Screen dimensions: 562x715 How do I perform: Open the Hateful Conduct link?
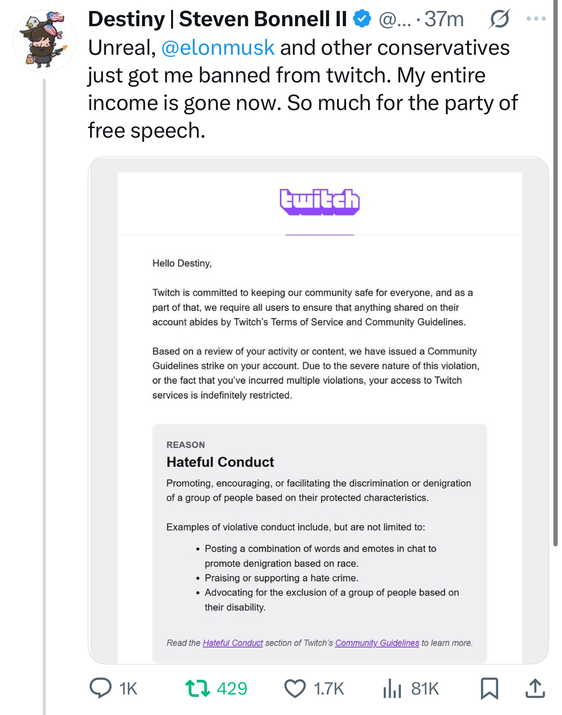[x=233, y=643]
